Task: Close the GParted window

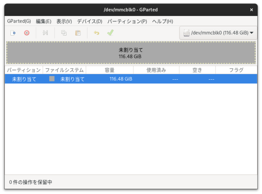Action: click(x=251, y=10)
